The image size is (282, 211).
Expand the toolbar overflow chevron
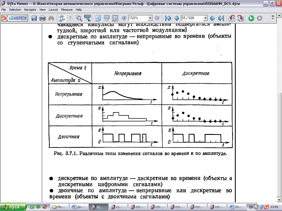273,17
